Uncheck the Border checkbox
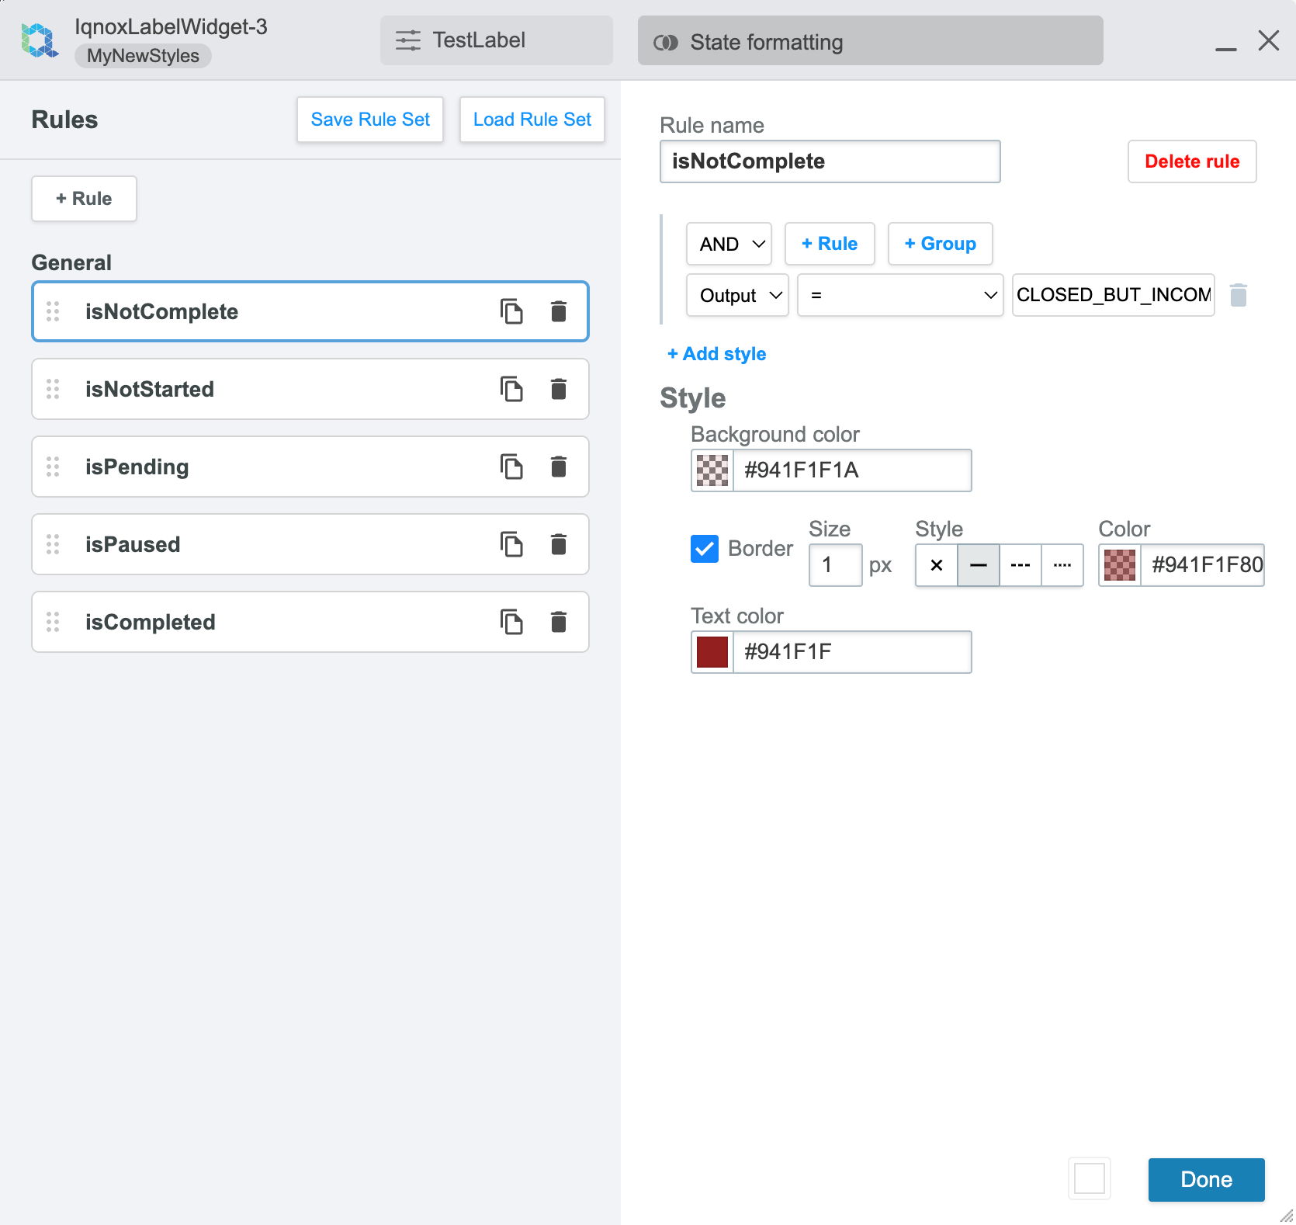Image resolution: width=1296 pixels, height=1225 pixels. (704, 549)
